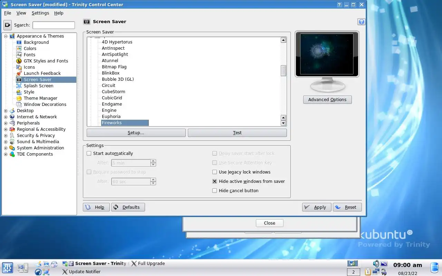Image resolution: width=442 pixels, height=276 pixels.
Task: Select 'Euphoria' in screensaver list
Action: point(111,117)
